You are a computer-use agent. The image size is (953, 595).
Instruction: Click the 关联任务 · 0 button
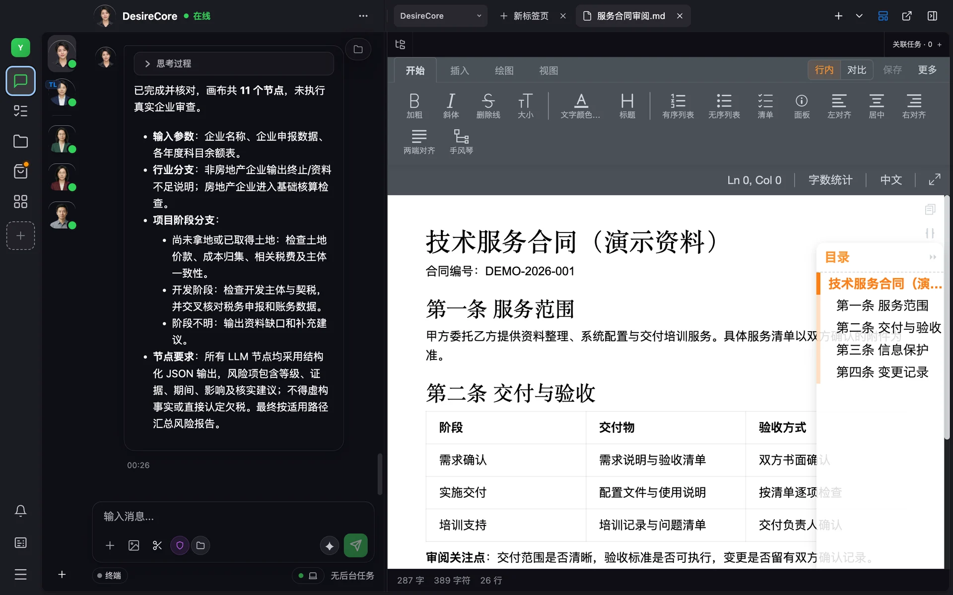pyautogui.click(x=917, y=44)
